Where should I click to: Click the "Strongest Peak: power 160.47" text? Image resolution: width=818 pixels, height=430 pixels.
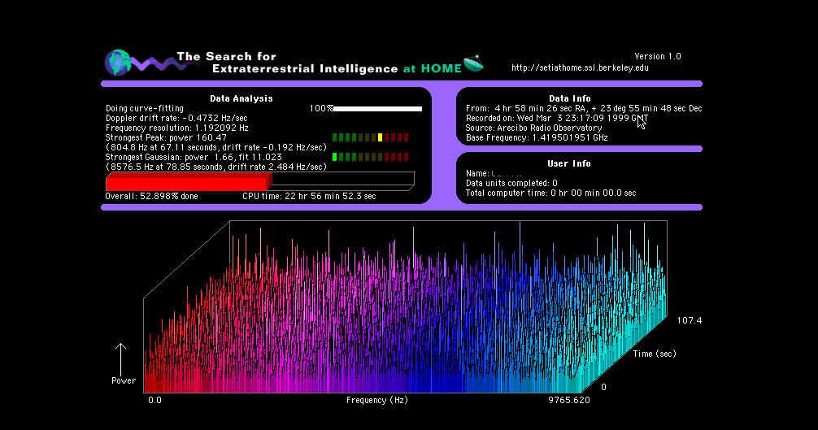pyautogui.click(x=166, y=137)
